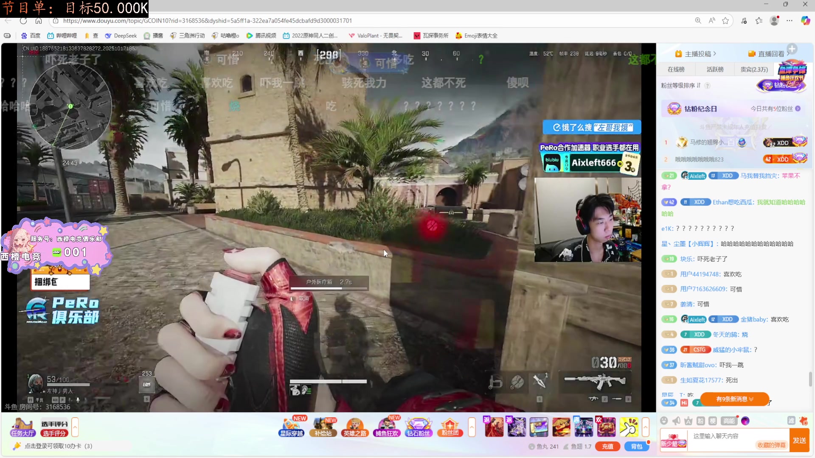Open the emoji picker in chat toolbar
This screenshot has width=815, height=458.
click(x=664, y=421)
